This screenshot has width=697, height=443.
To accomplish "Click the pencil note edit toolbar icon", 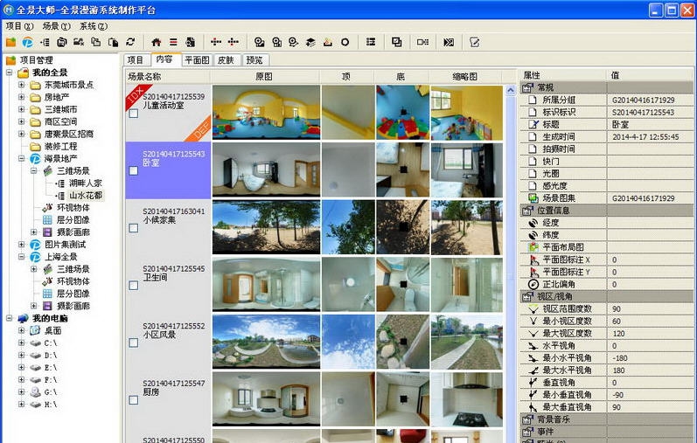I will click(x=475, y=42).
